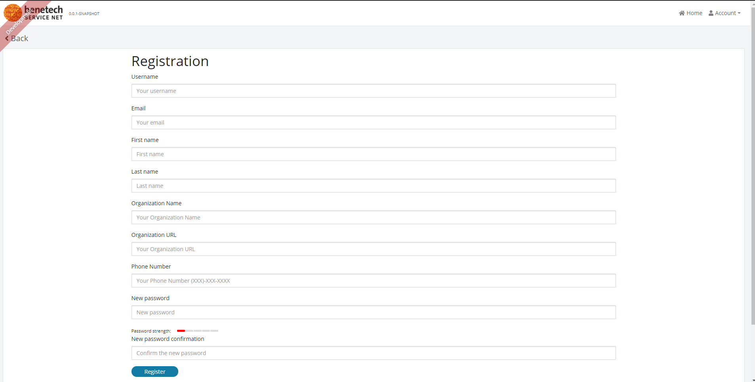Open the Account dropdown menu
The height and width of the screenshot is (382, 755).
pos(726,13)
